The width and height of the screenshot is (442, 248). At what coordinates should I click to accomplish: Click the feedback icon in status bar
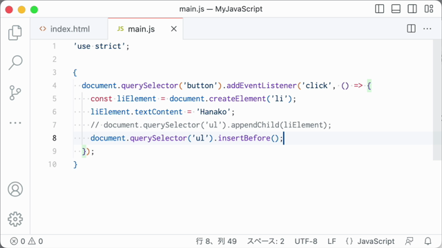(x=410, y=241)
